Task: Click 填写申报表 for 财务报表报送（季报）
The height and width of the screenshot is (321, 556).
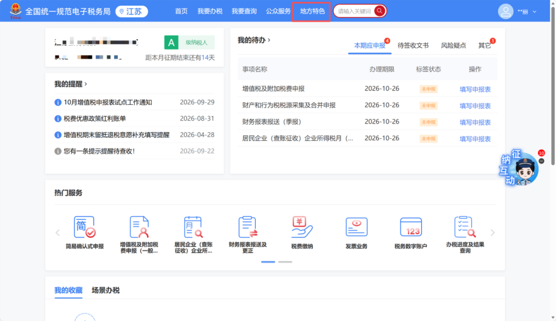Action: (x=475, y=122)
